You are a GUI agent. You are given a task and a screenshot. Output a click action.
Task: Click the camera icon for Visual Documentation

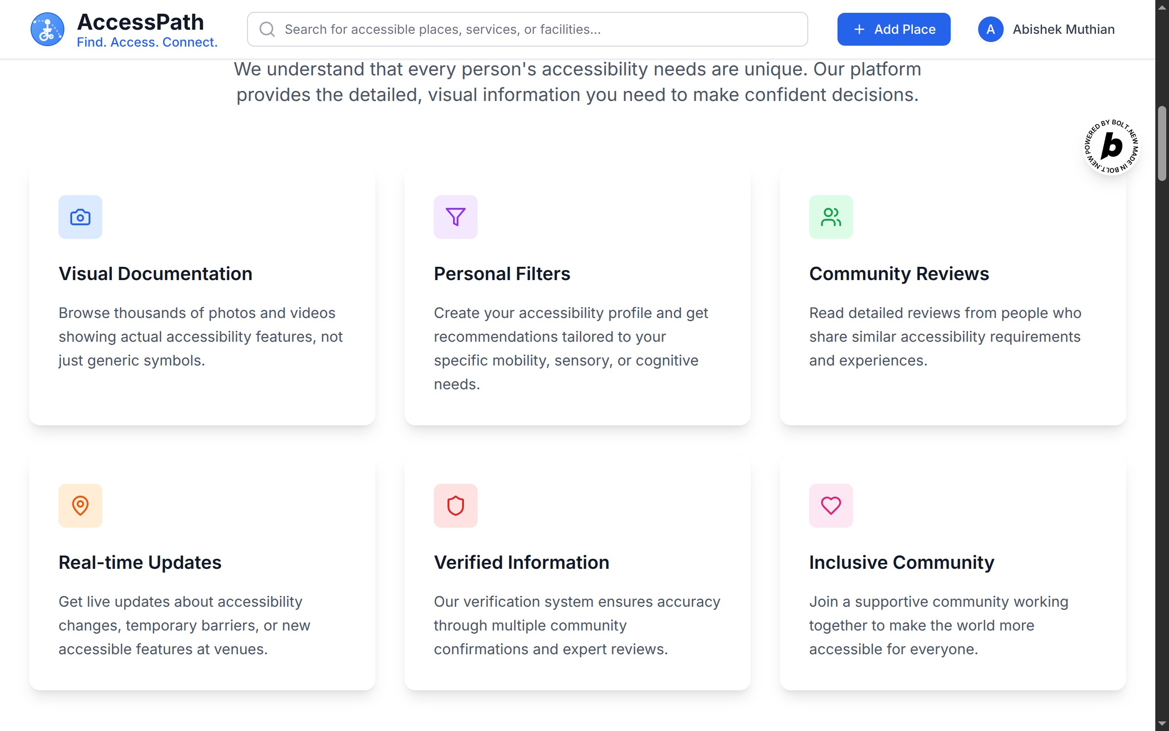coord(80,217)
